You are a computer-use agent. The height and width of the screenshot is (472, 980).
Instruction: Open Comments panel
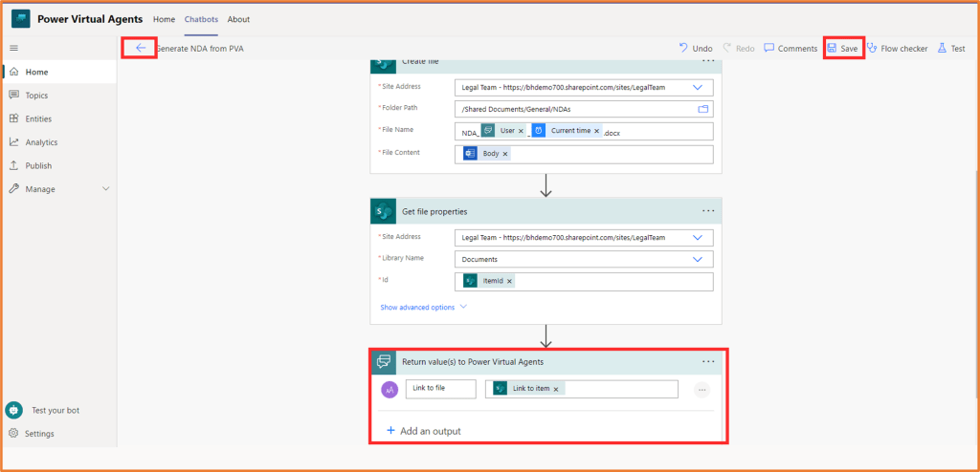791,49
